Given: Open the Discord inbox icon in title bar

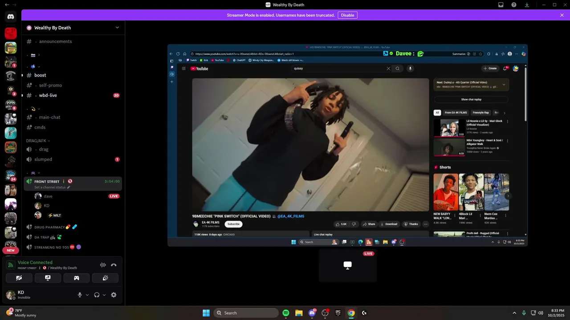Looking at the screenshot, I should click(x=501, y=5).
